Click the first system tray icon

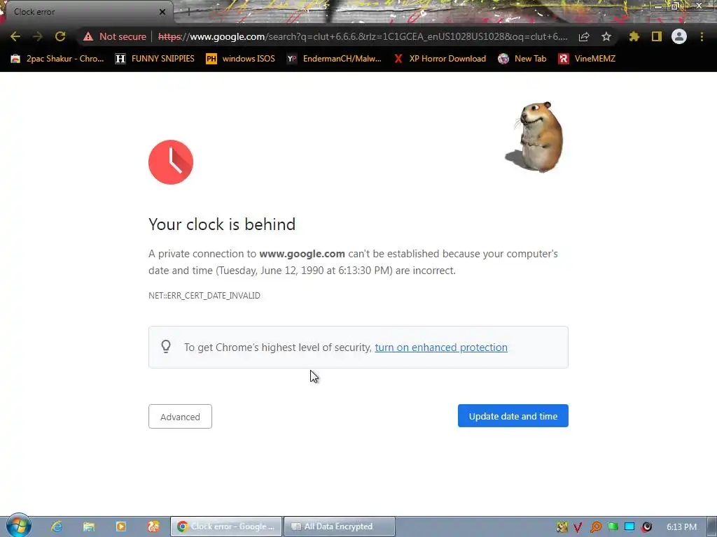(x=562, y=527)
